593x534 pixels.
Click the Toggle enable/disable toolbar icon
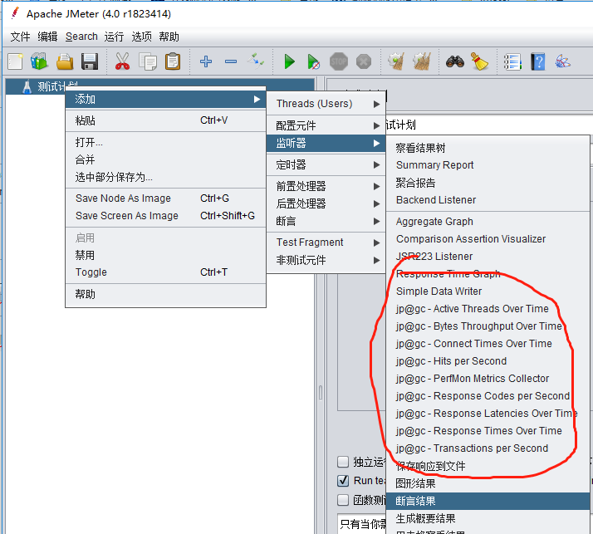click(x=256, y=61)
